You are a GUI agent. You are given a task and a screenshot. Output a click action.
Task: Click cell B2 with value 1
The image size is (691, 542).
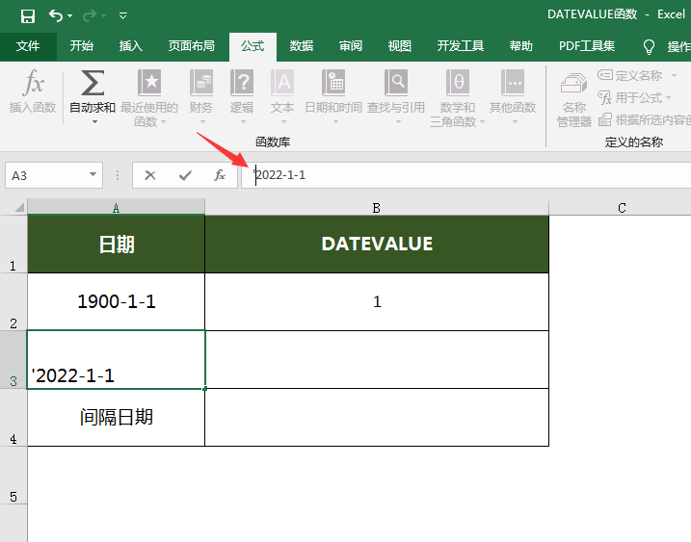point(377,302)
